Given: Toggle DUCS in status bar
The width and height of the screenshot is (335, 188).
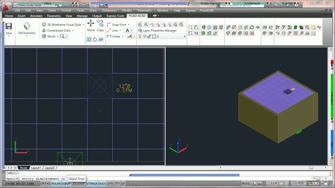Looking at the screenshot, I should pyautogui.click(x=103, y=183).
